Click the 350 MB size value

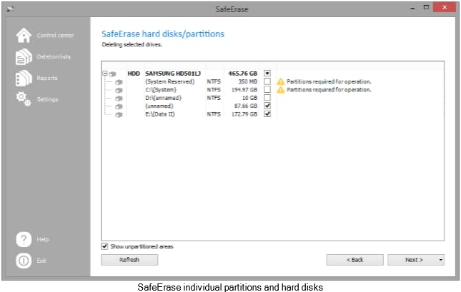click(247, 81)
